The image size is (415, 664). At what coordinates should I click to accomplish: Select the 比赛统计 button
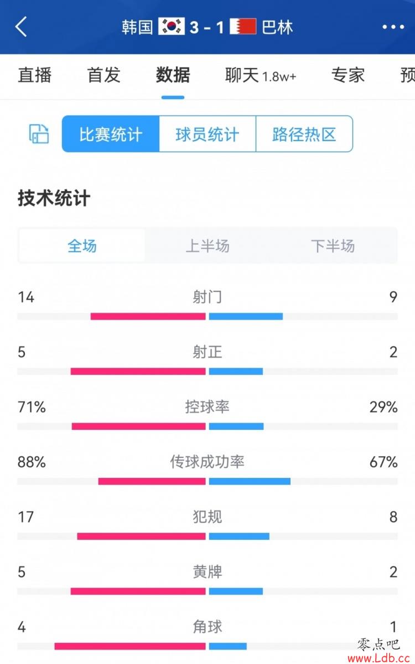pyautogui.click(x=111, y=134)
